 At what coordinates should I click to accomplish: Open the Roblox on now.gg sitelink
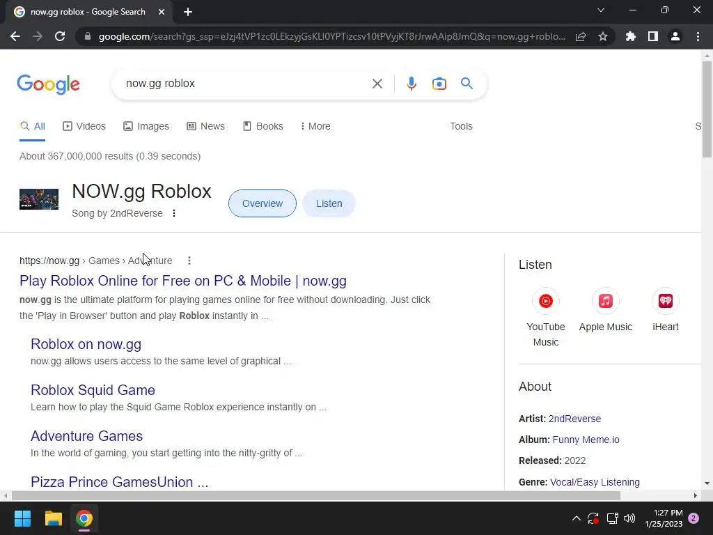[86, 344]
